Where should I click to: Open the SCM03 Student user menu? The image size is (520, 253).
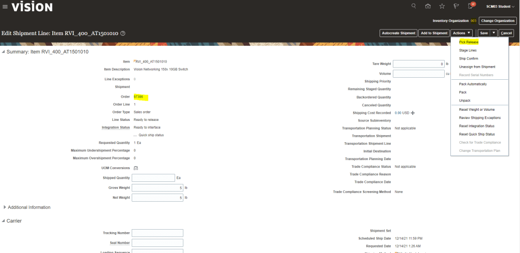(x=498, y=7)
